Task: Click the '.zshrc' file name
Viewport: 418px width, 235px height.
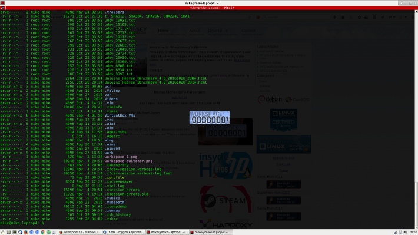Action: tap(111, 219)
